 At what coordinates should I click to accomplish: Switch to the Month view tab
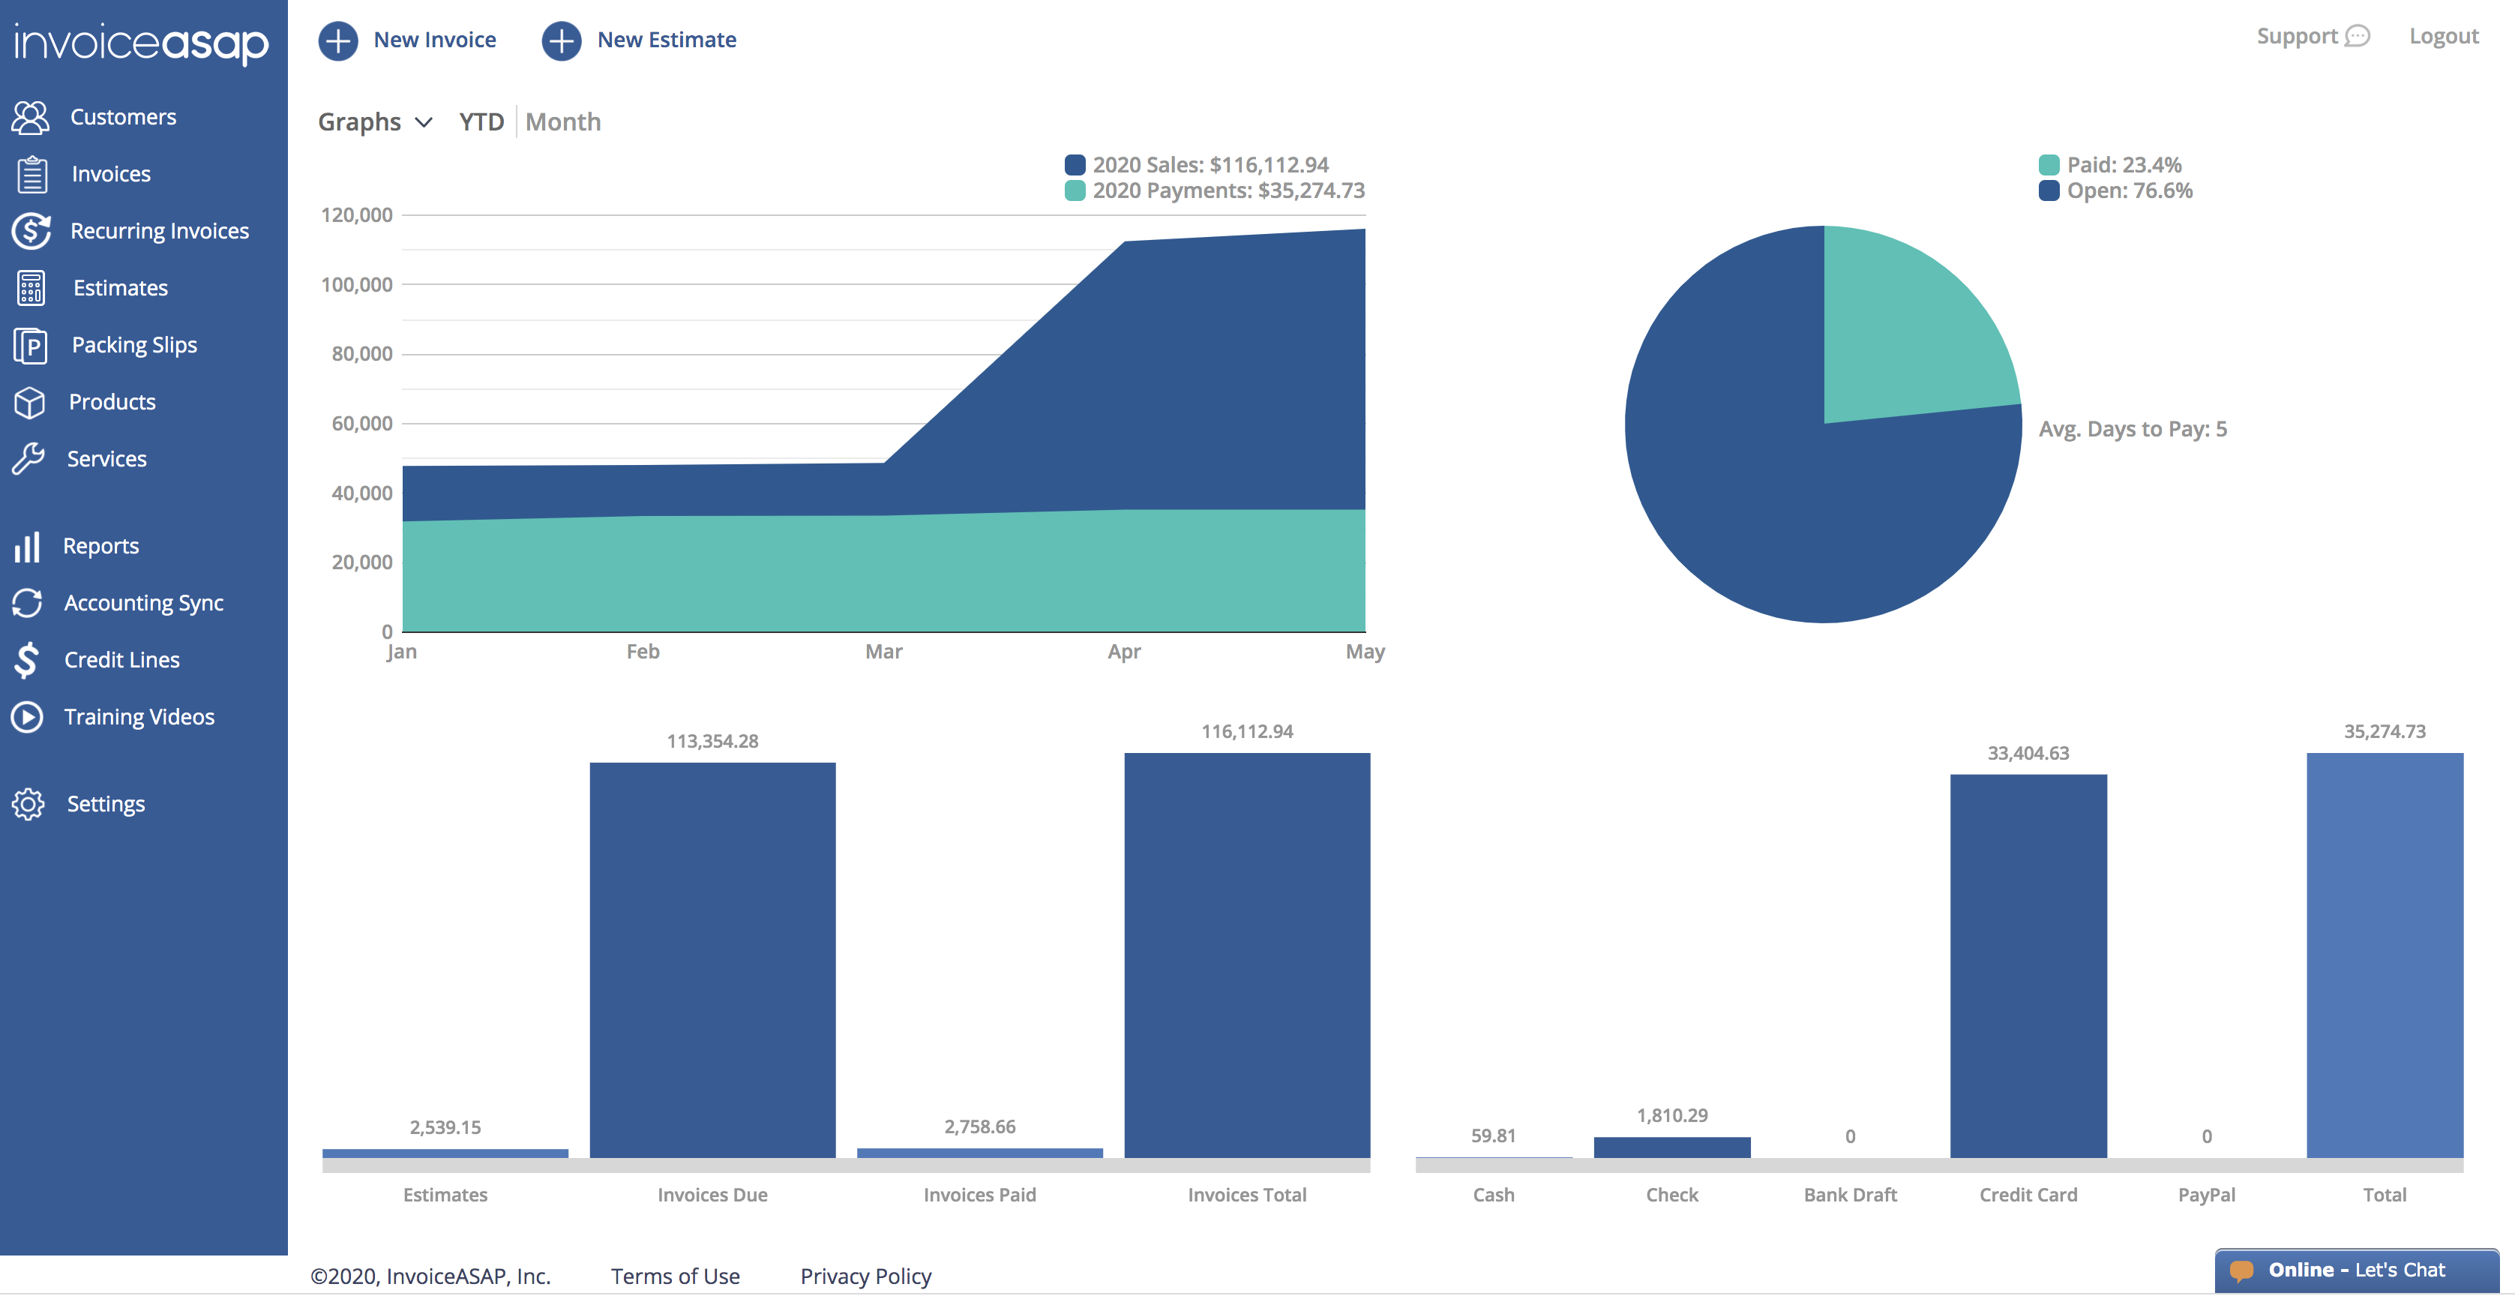[x=563, y=122]
